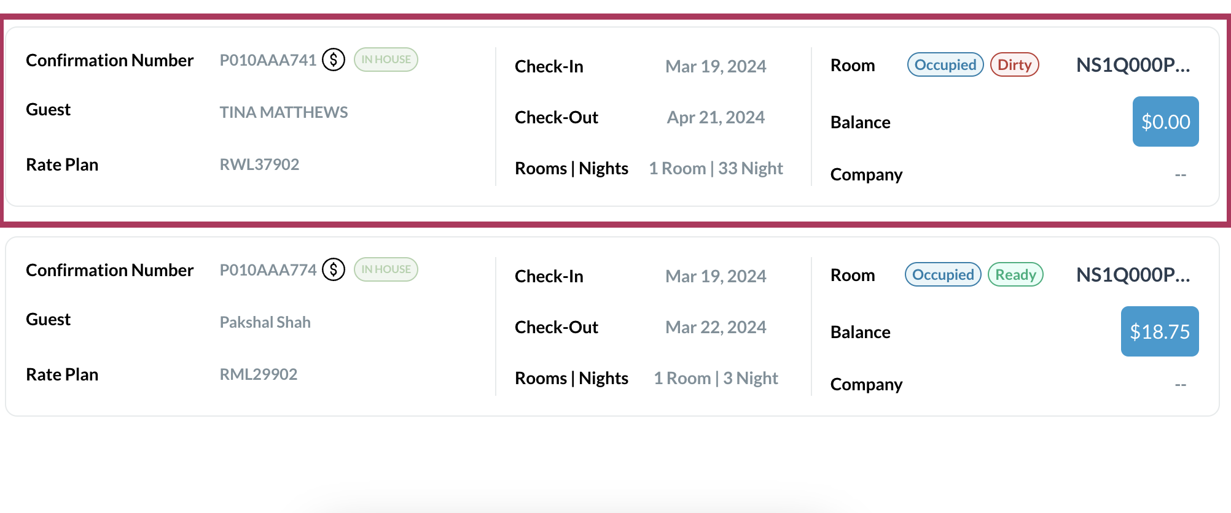The width and height of the screenshot is (1231, 513).
Task: Select guest name Pakshal Shah
Action: [x=265, y=322]
